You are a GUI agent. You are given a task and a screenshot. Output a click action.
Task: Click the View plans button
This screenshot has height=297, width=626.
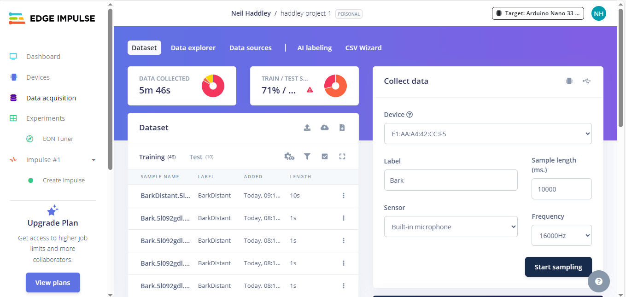pyautogui.click(x=53, y=283)
